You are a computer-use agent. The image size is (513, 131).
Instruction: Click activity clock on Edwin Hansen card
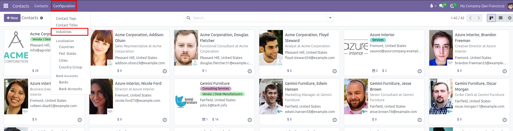click(x=335, y=120)
